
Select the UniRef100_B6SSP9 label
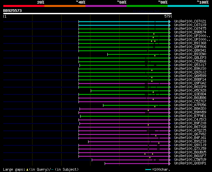(x=190, y=87)
